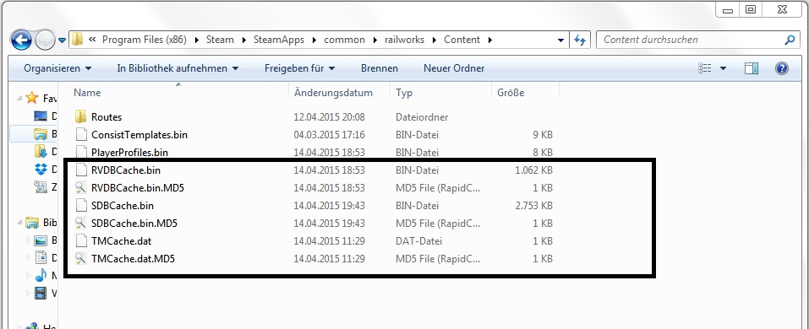Maximize the Explorer window

[x=751, y=9]
